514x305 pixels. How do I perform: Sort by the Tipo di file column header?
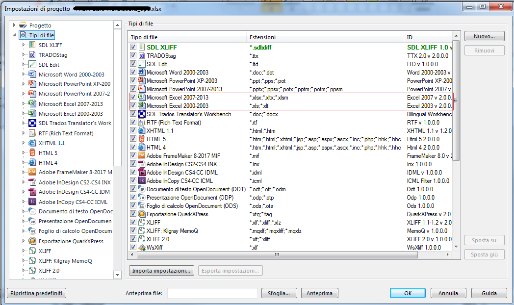(187, 37)
